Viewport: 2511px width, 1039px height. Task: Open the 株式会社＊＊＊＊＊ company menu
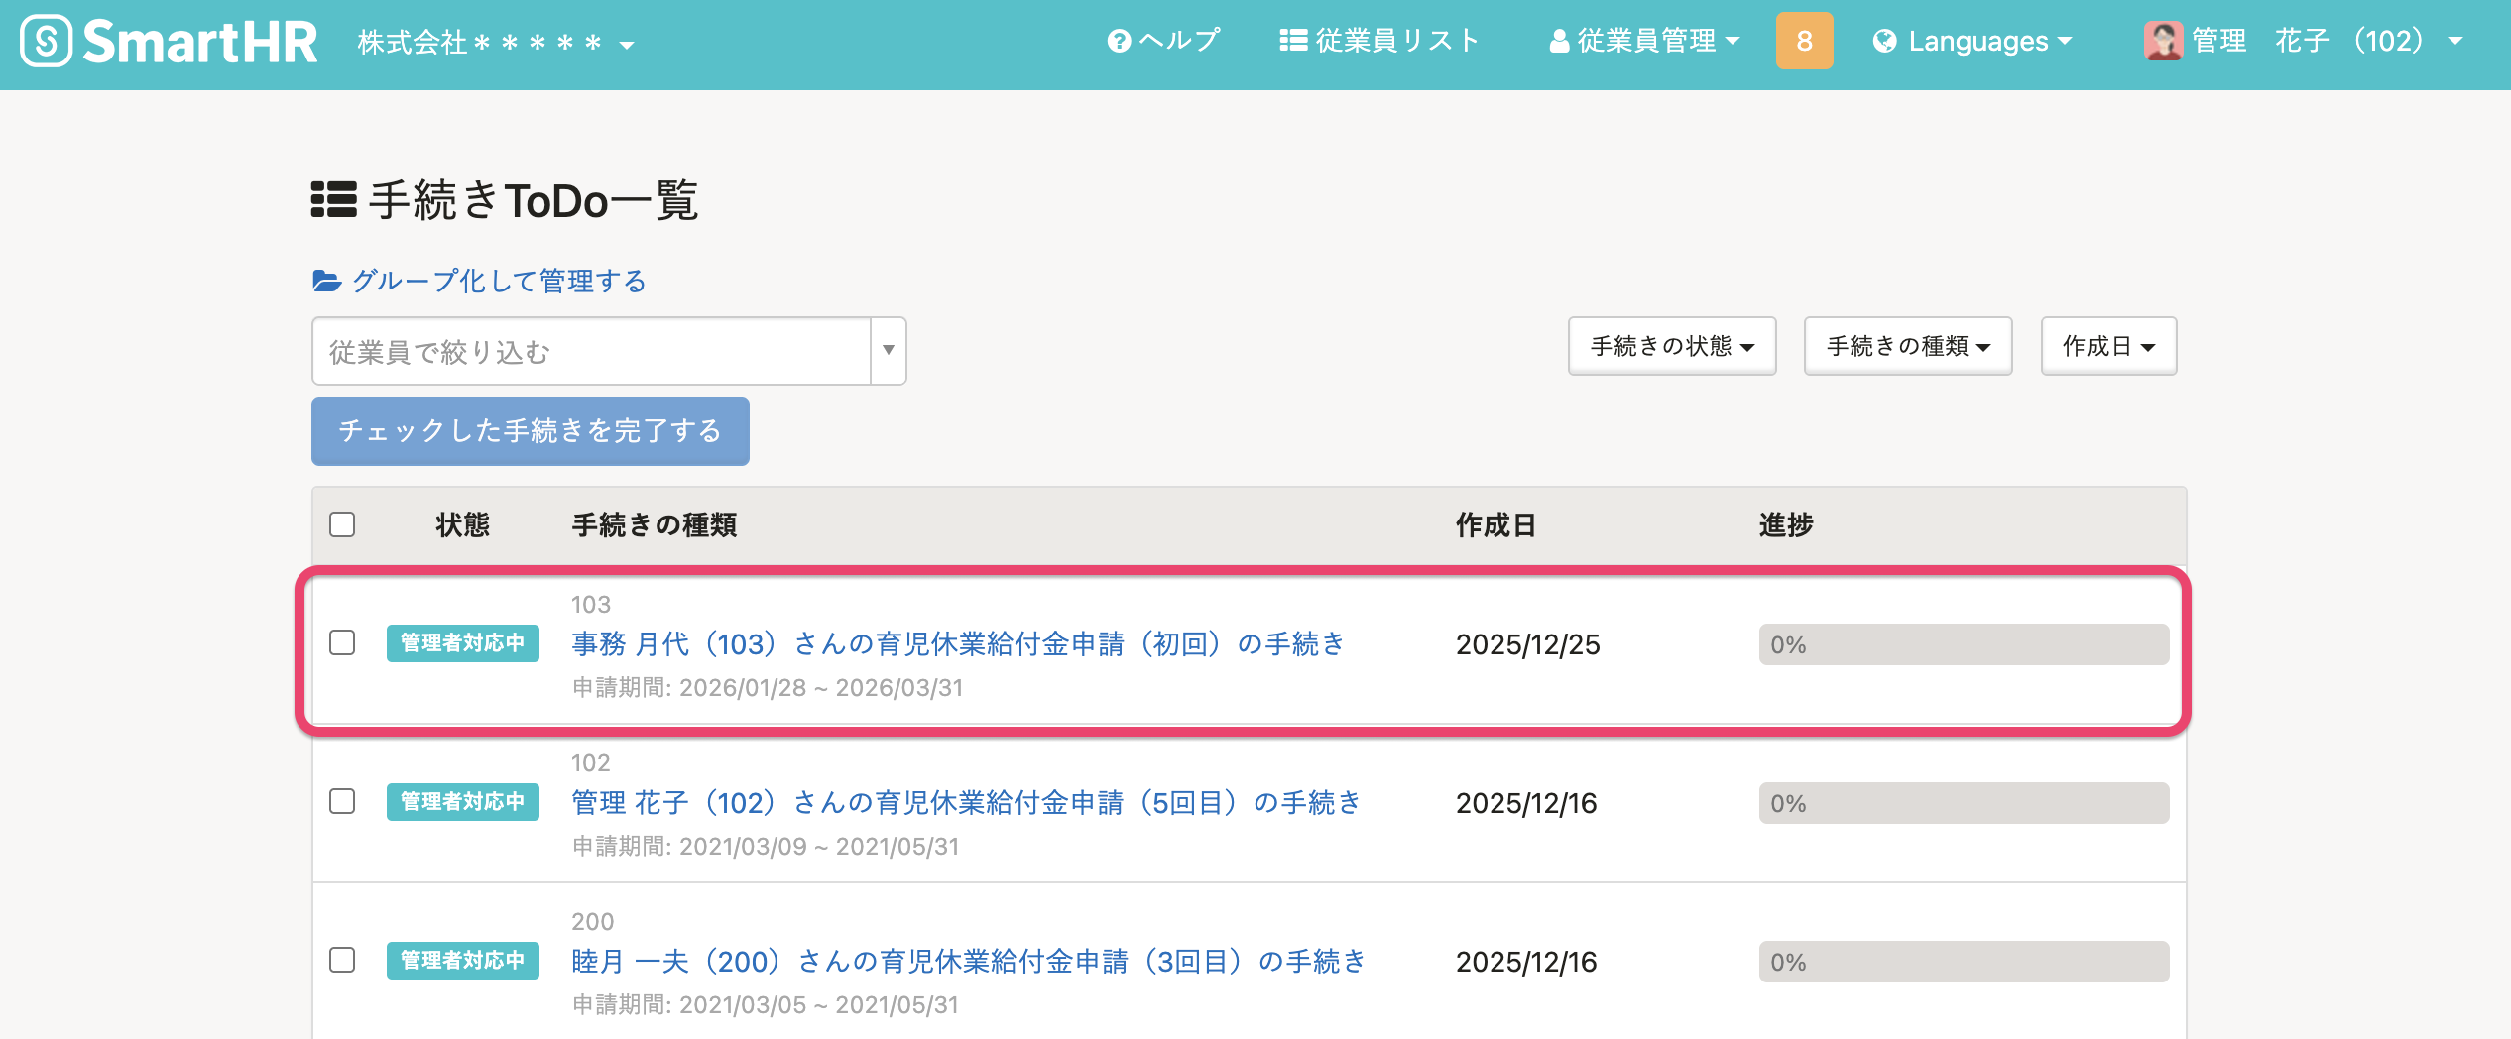pyautogui.click(x=495, y=44)
